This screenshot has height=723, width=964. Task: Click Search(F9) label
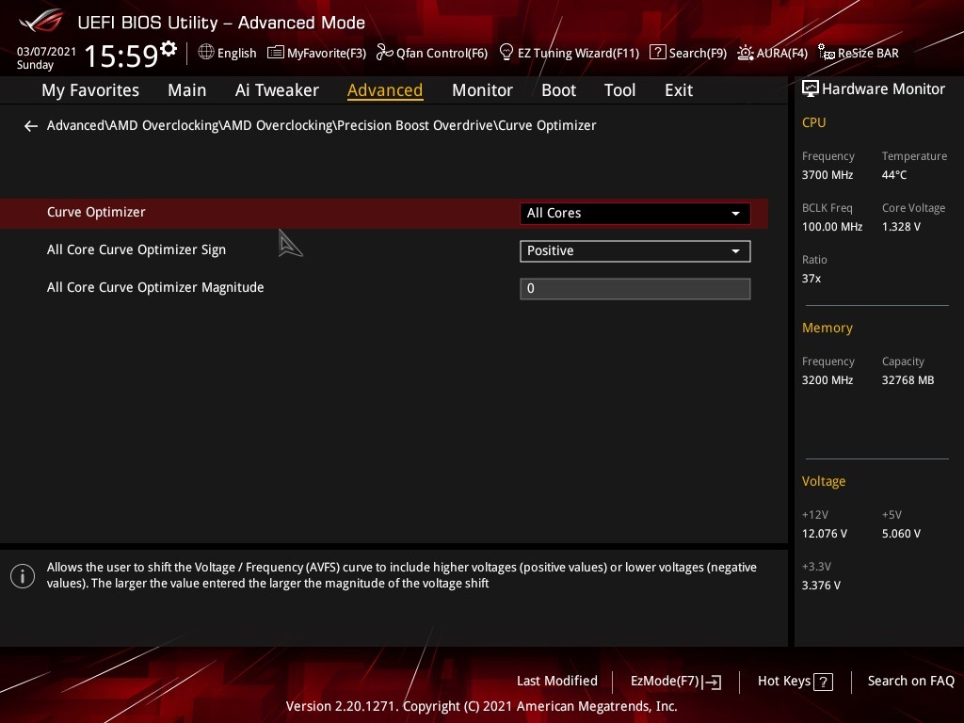pyautogui.click(x=698, y=54)
